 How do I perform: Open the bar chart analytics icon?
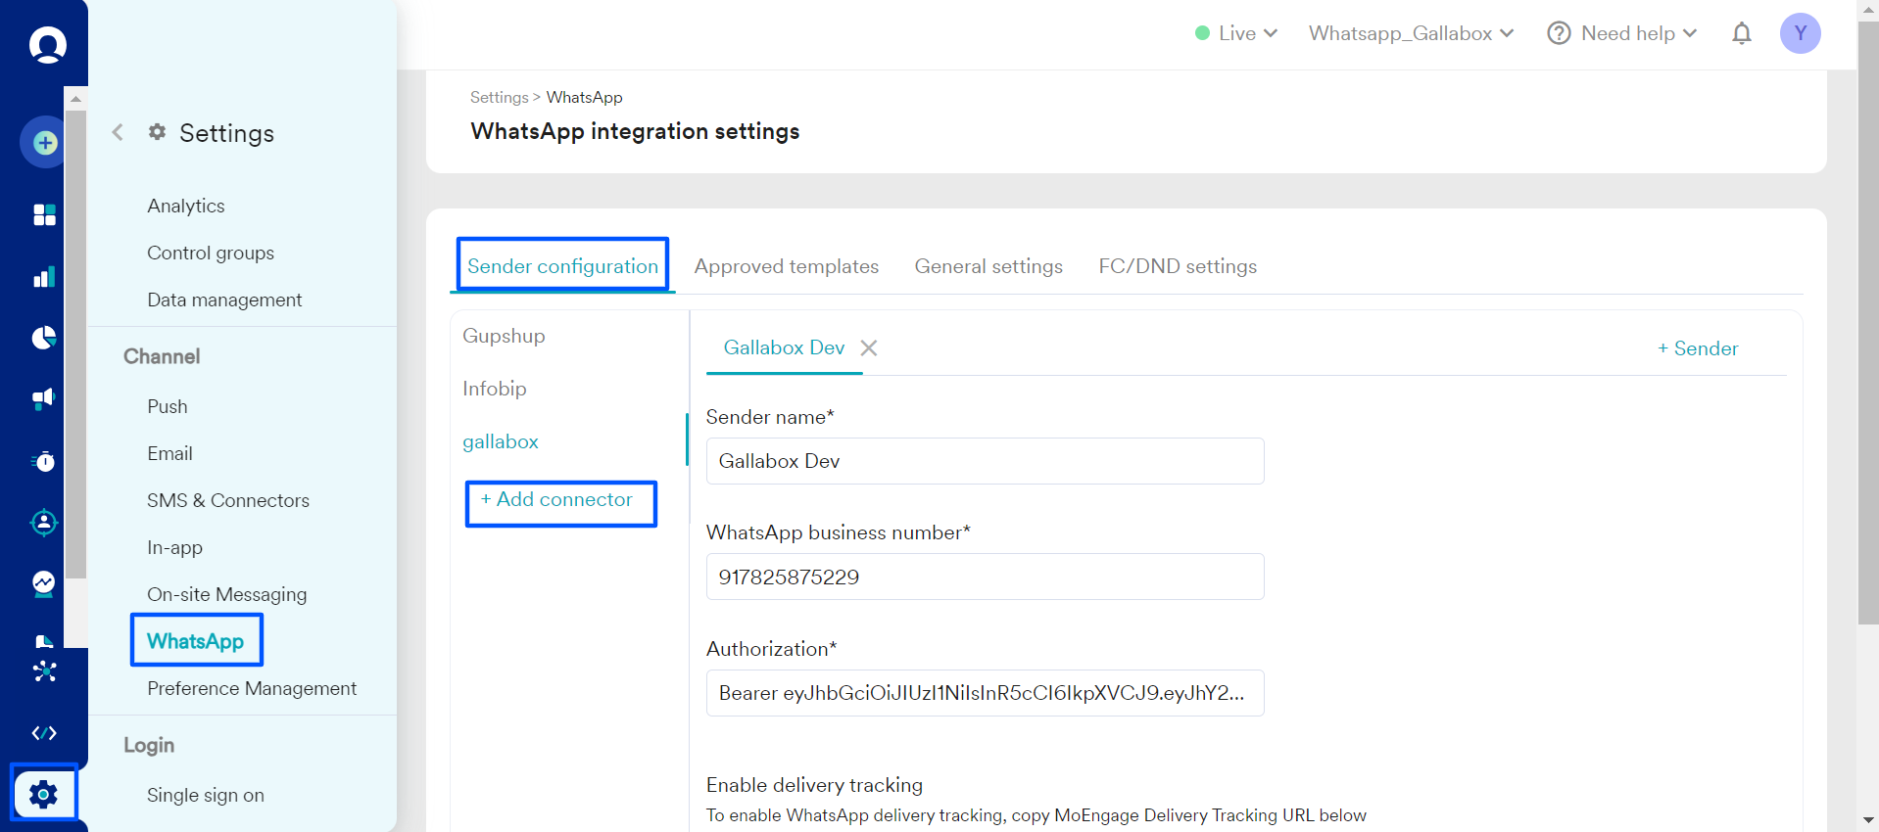[44, 277]
